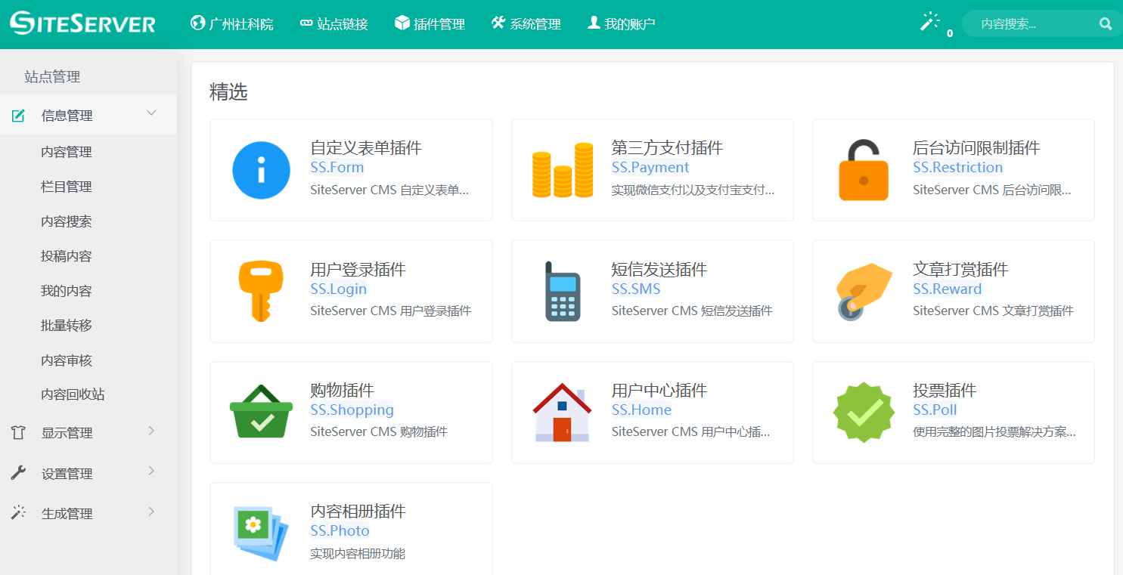Expand the 设置管理 chevron
Image resolution: width=1123 pixels, height=575 pixels.
[151, 471]
